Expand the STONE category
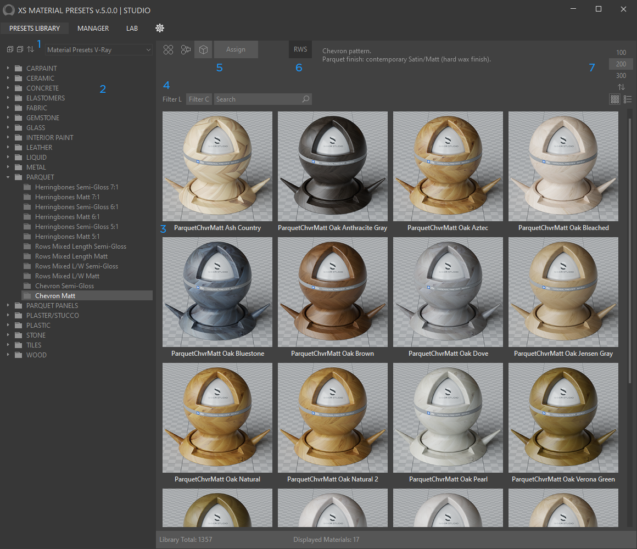Screen dimensions: 637x549 point(8,335)
